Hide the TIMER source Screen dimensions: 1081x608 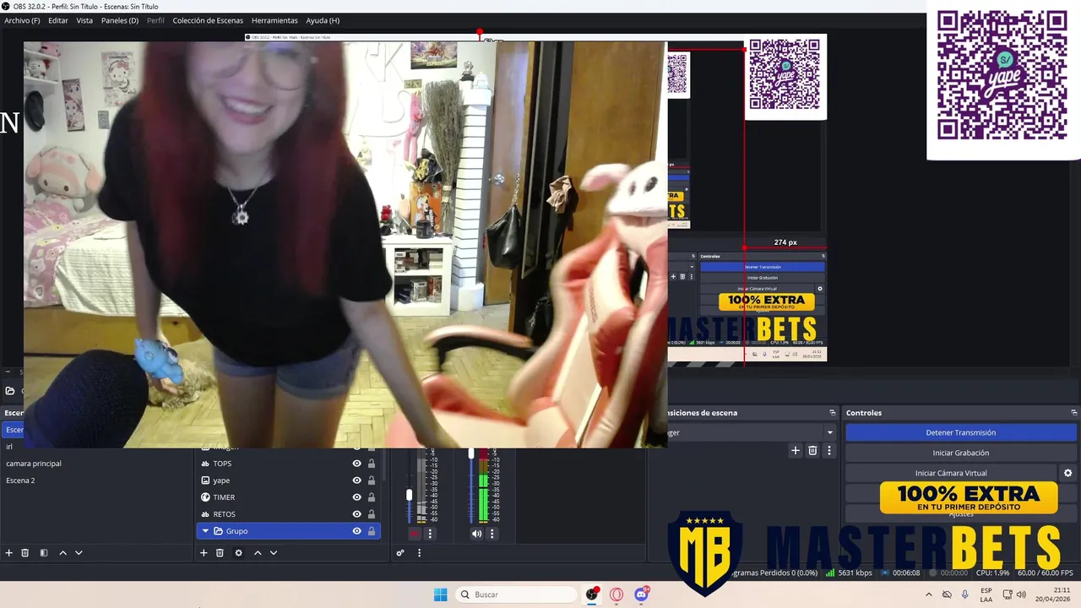click(356, 497)
